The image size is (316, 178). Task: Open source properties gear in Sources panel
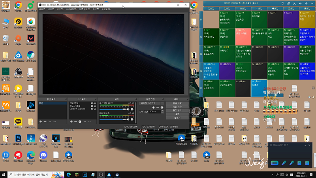click(80, 121)
